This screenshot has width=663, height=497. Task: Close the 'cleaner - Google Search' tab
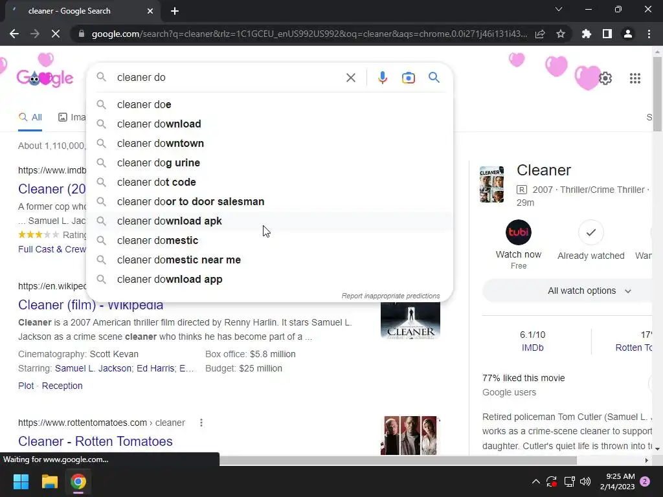coord(150,11)
